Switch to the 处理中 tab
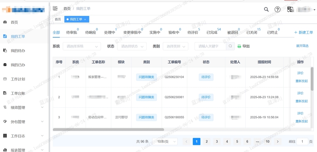This screenshot has height=152, width=317. pos(110,33)
